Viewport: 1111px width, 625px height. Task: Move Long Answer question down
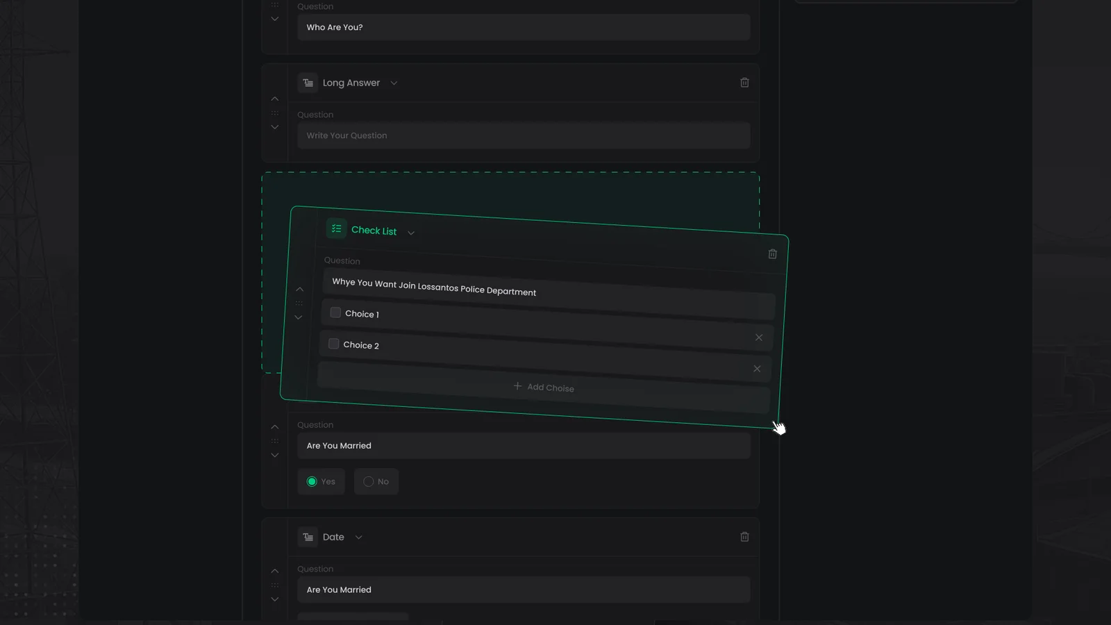tap(275, 127)
